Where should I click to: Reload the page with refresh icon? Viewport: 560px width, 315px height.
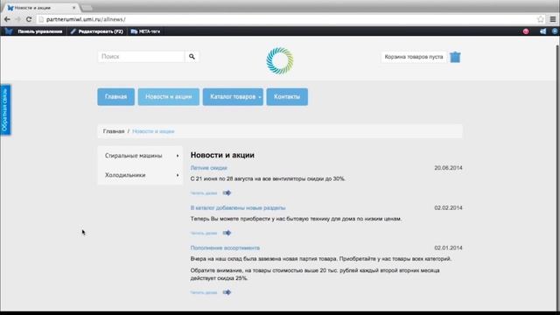pos(29,19)
